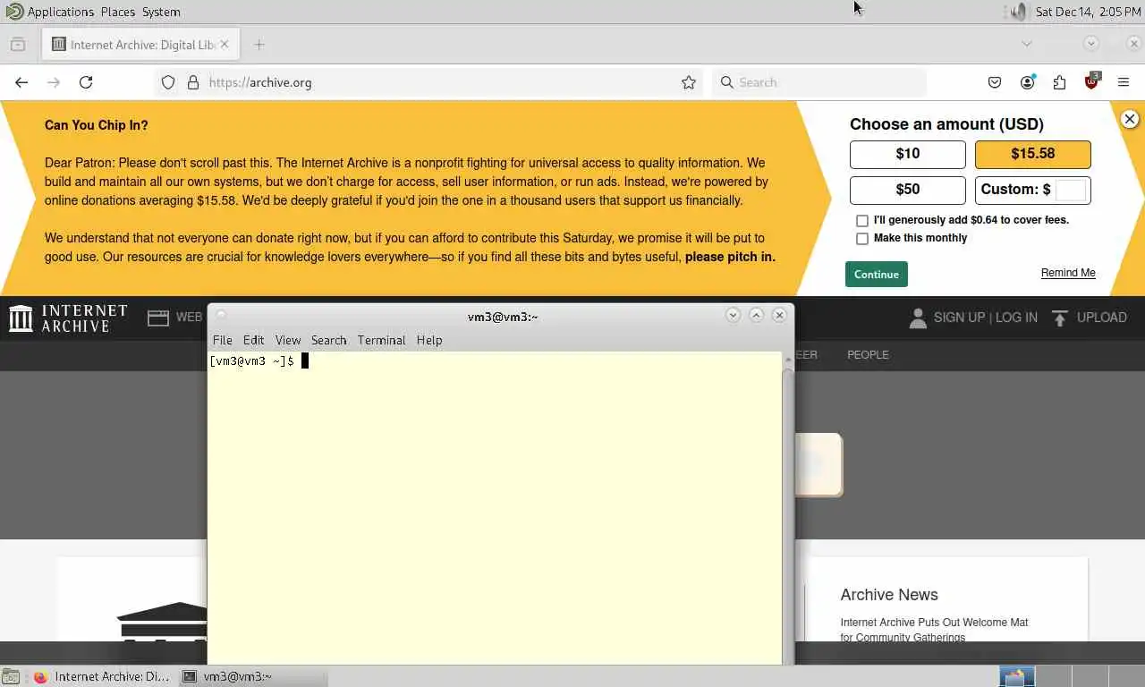The width and height of the screenshot is (1145, 687).
Task: Open the extensions puzzle icon
Action: coord(1059,82)
